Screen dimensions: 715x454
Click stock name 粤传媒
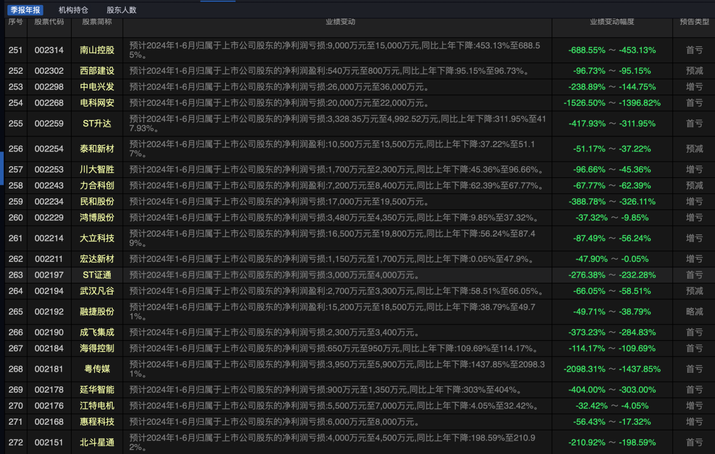pyautogui.click(x=97, y=370)
